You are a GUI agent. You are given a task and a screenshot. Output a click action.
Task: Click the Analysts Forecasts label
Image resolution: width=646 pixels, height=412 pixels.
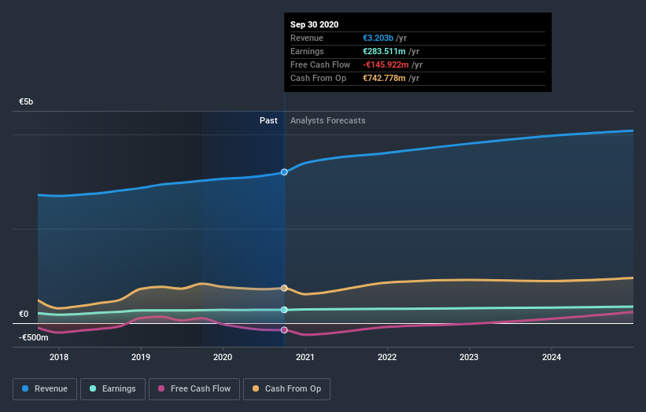328,120
